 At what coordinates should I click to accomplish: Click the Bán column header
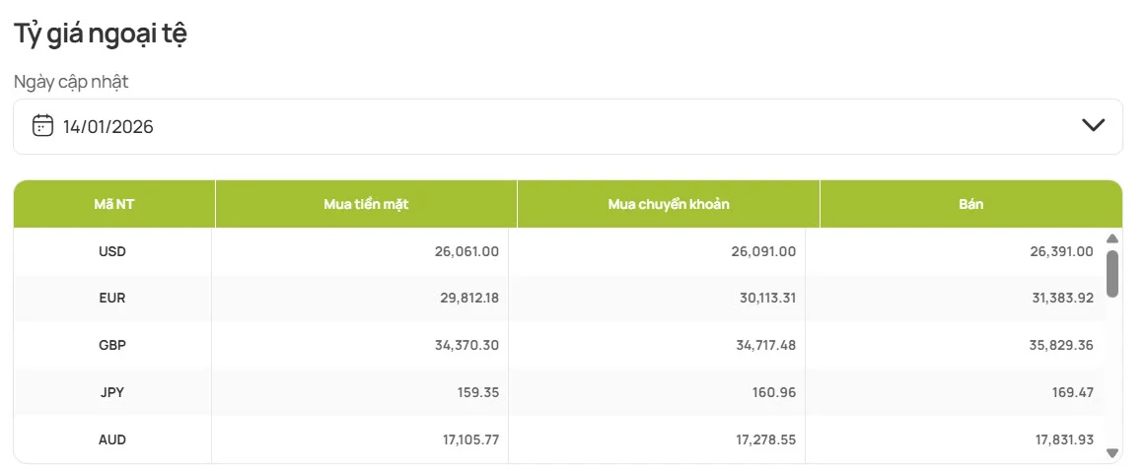(x=970, y=204)
